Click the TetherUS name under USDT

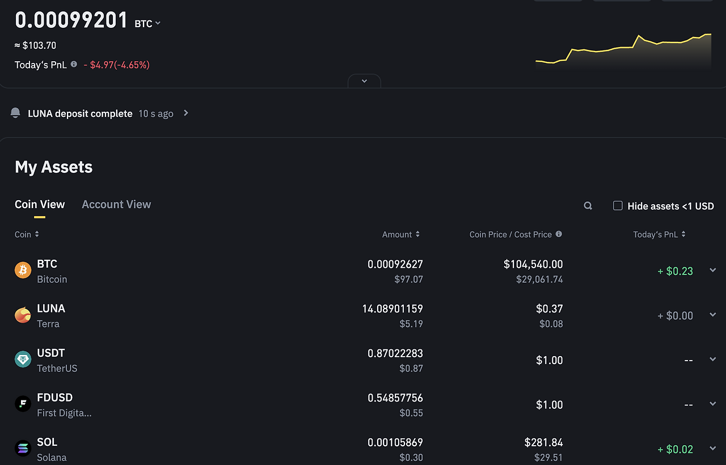pyautogui.click(x=57, y=369)
